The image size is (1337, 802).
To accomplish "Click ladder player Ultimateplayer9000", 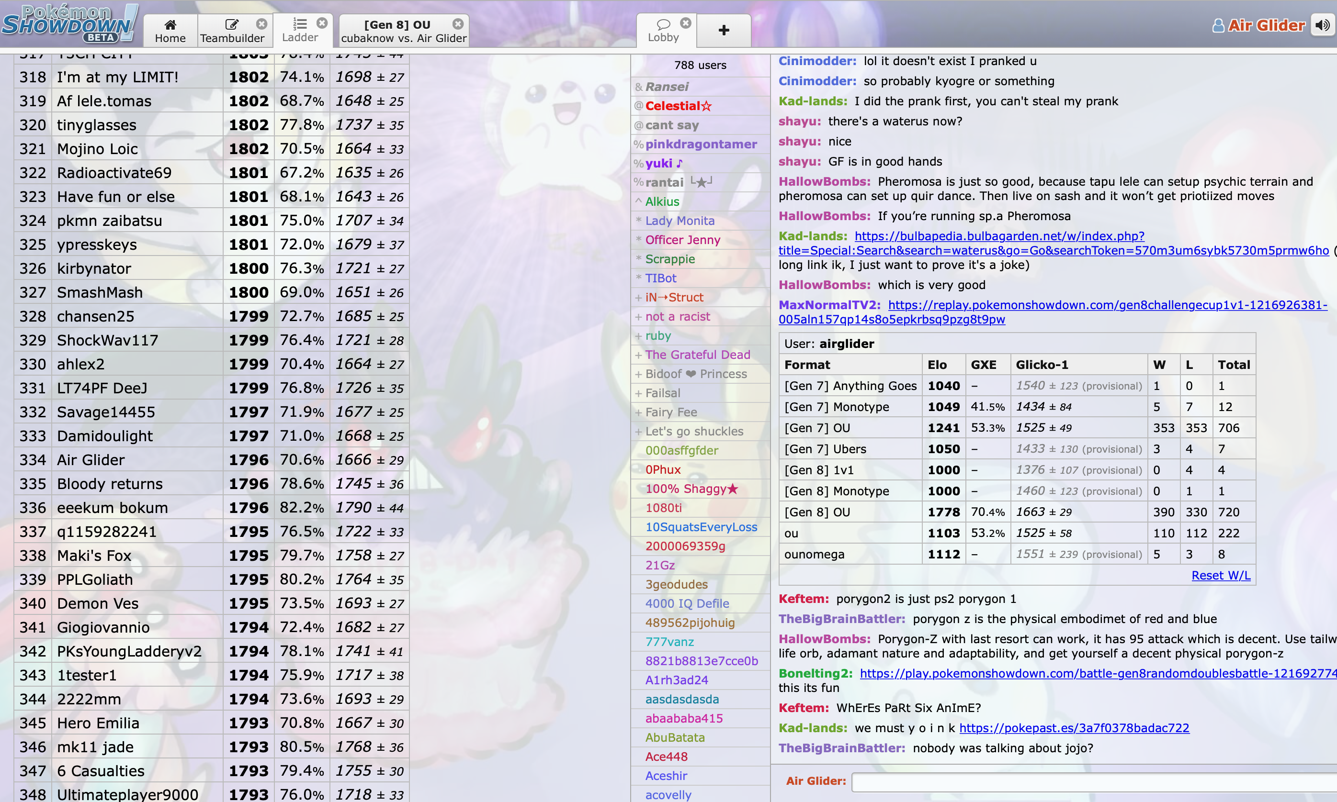I will click(128, 794).
